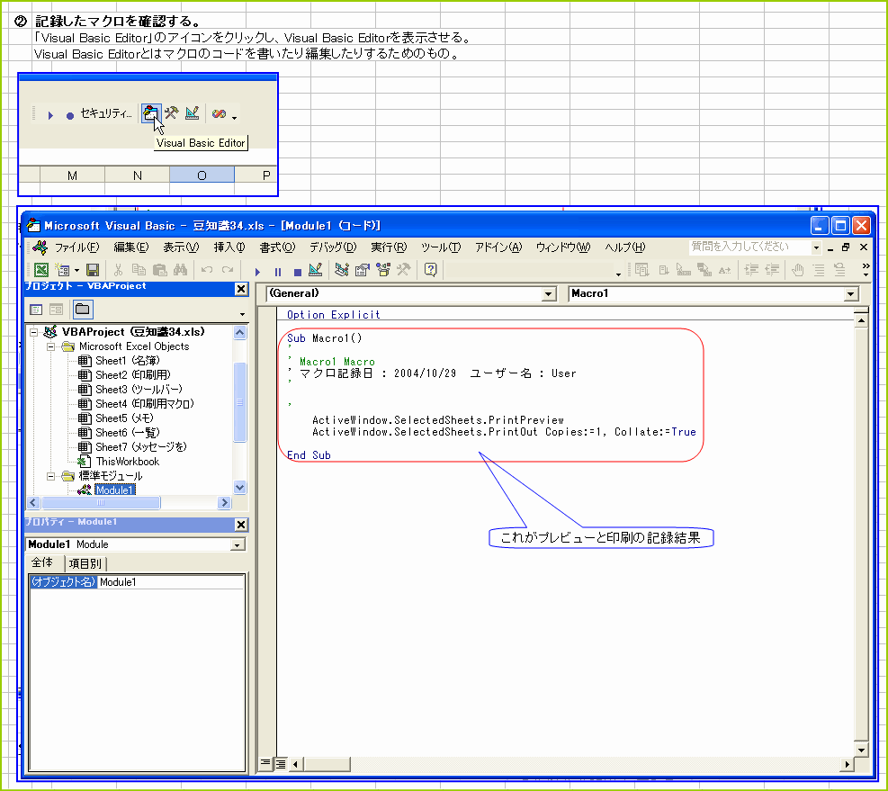Screen dimensions: 888x791
Task: Click the Find binoculars icon
Action: pyautogui.click(x=180, y=270)
